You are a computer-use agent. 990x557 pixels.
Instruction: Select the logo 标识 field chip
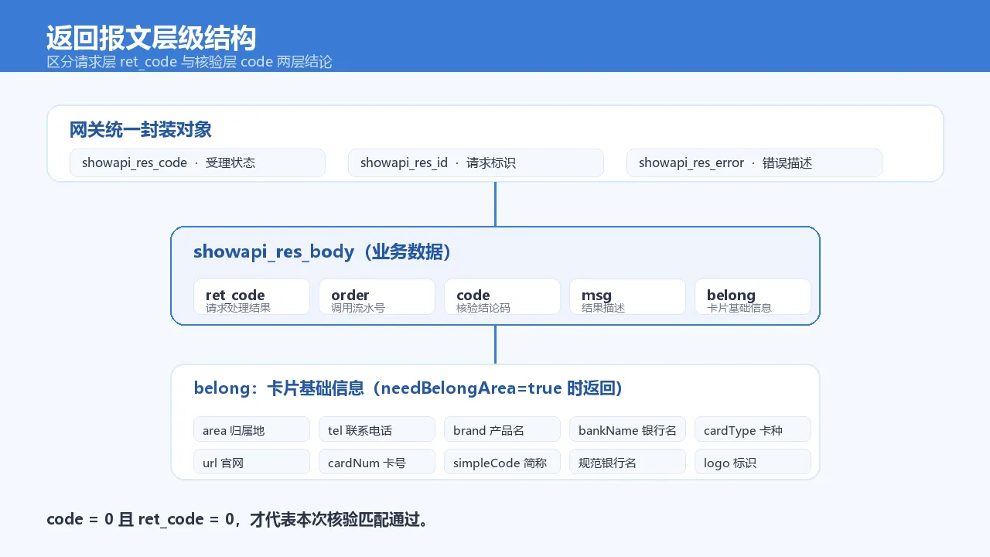tap(753, 462)
